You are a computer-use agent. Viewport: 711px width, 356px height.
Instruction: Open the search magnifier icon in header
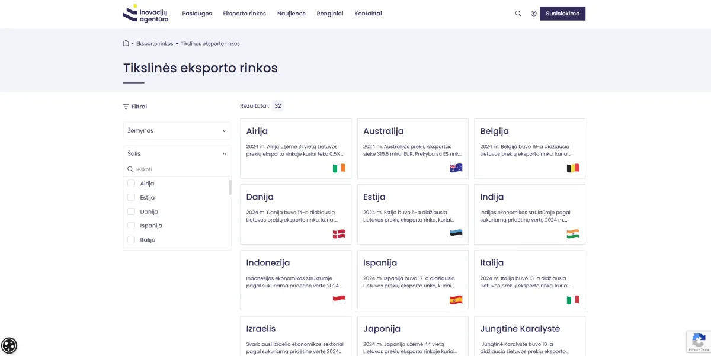point(518,14)
